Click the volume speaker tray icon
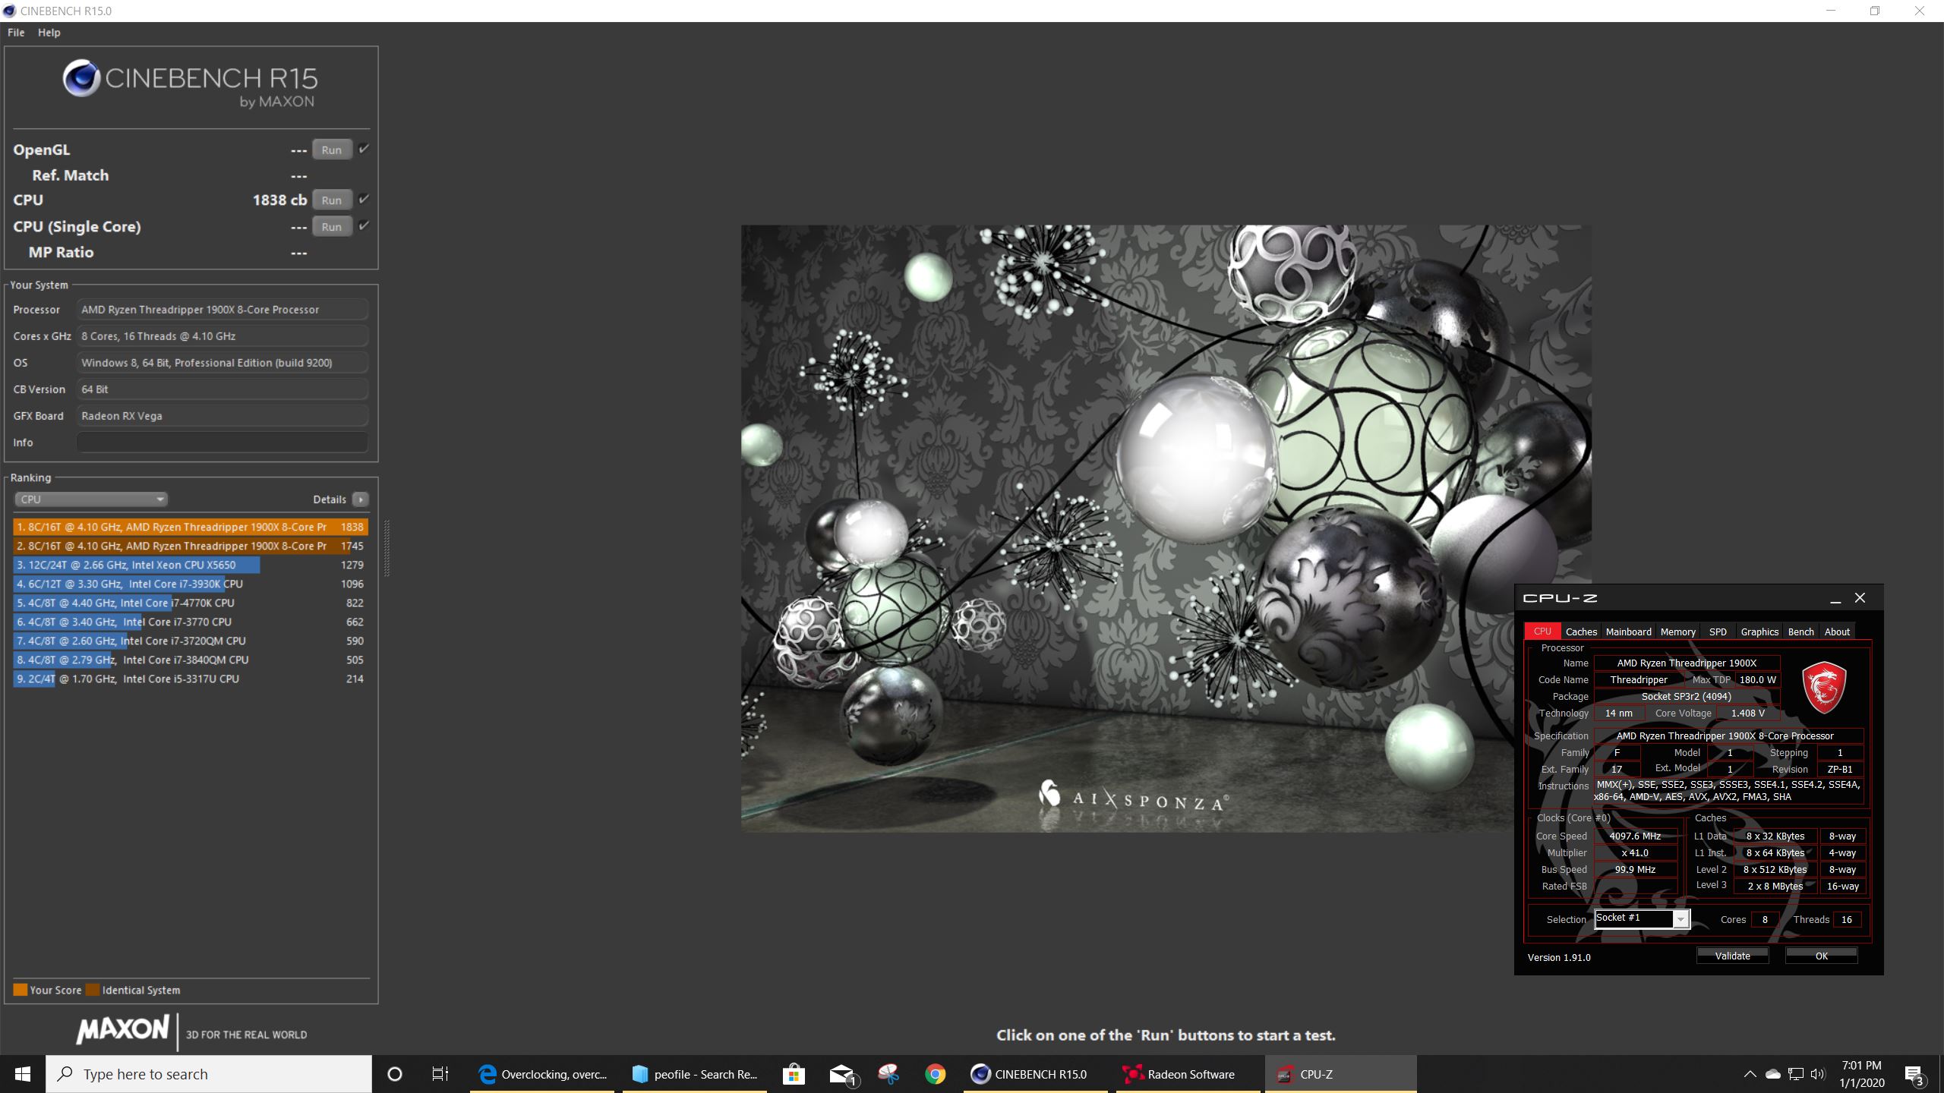 (x=1818, y=1074)
